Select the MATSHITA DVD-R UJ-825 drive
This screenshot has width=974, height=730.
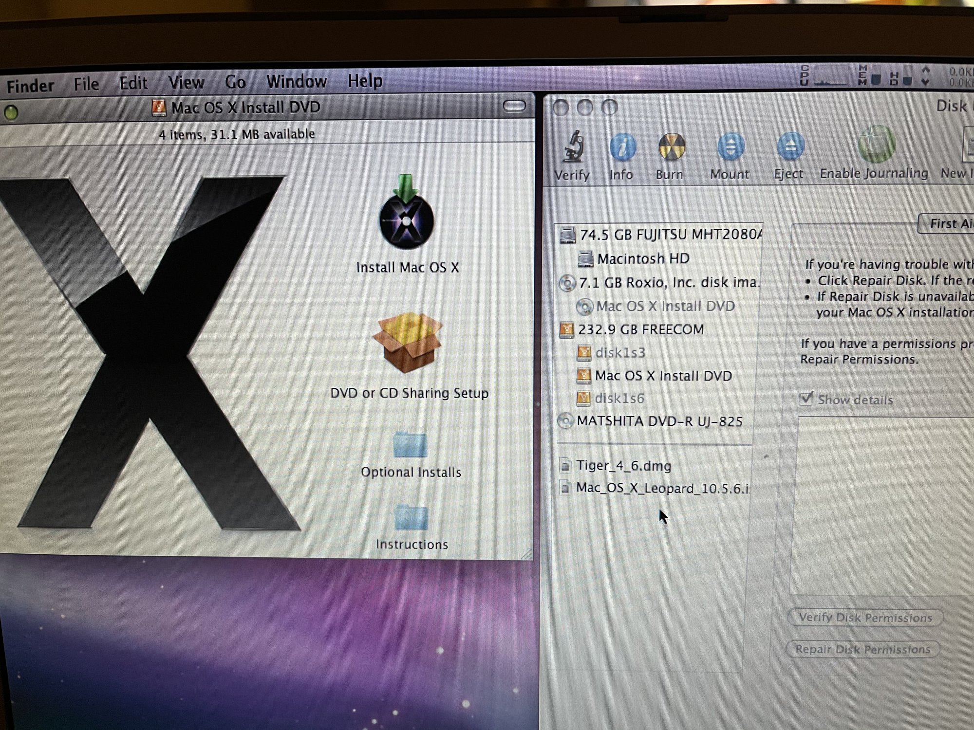pos(650,421)
